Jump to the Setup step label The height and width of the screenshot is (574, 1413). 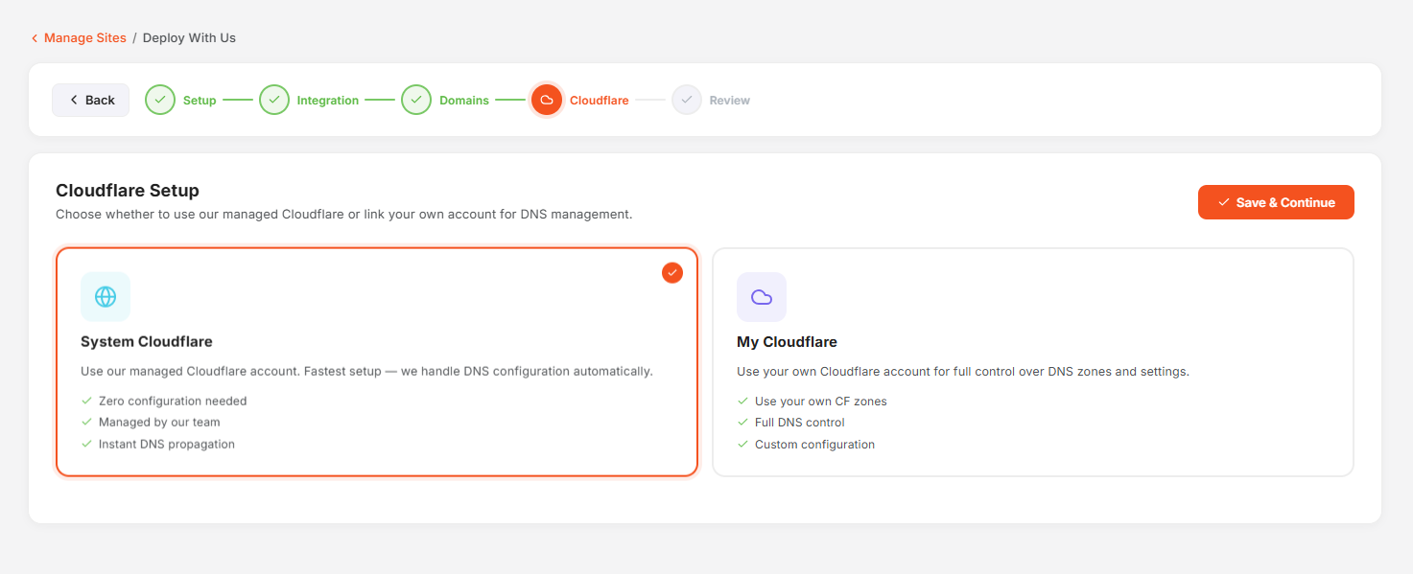click(x=200, y=101)
